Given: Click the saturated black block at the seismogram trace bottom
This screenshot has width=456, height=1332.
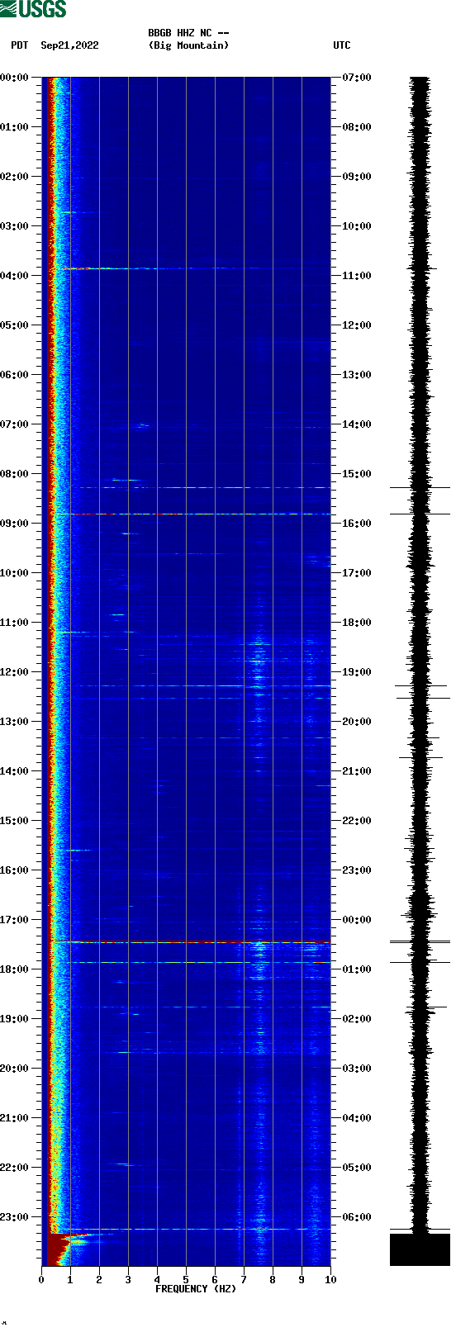Looking at the screenshot, I should [x=420, y=1249].
